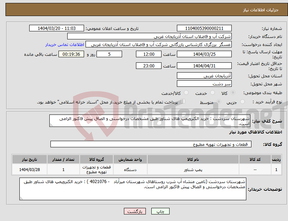
Task: Click the response deadline date 1404/03/25 field
Action: coord(204,54)
